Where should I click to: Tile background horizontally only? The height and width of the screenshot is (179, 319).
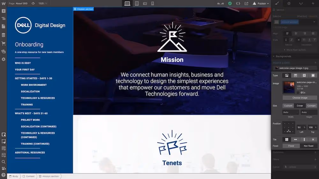coord(295,140)
